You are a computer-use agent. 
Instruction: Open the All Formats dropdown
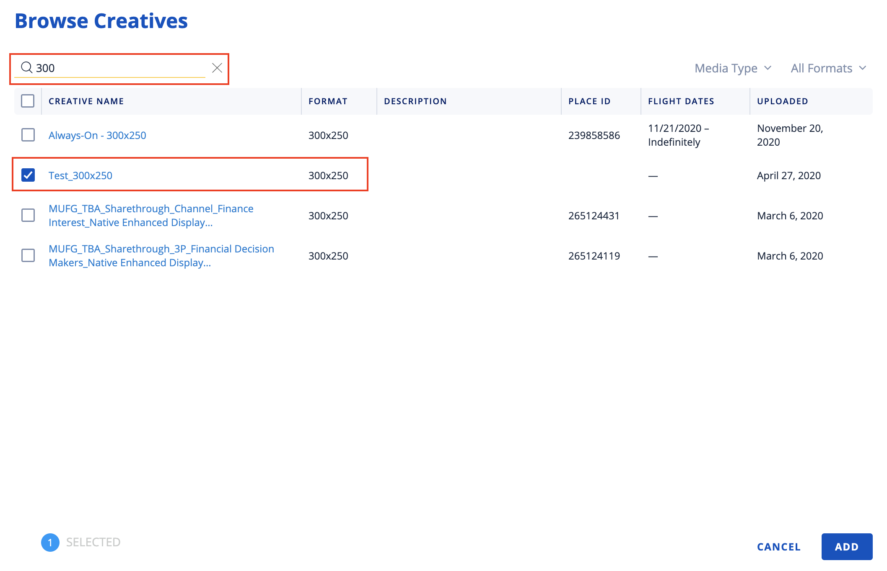(x=828, y=68)
